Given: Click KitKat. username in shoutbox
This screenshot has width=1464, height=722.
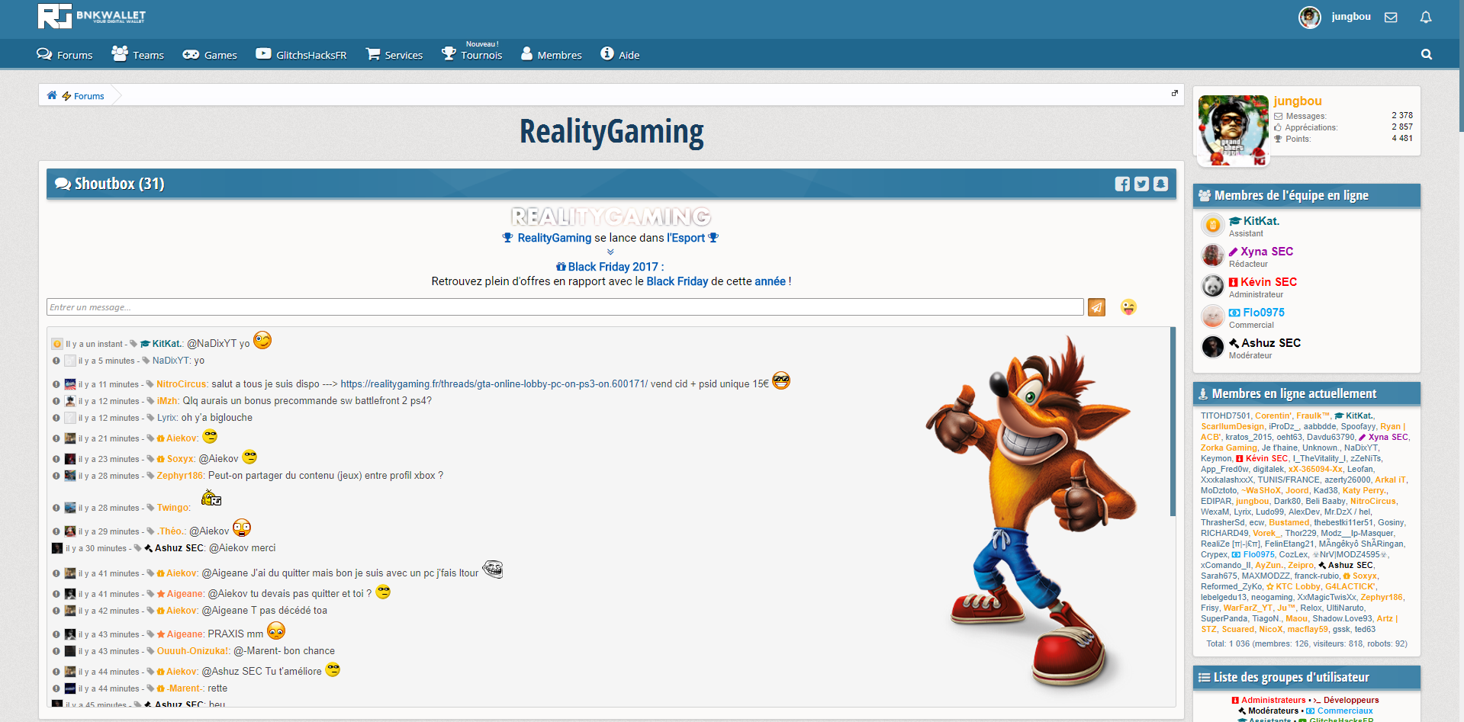Looking at the screenshot, I should point(167,344).
